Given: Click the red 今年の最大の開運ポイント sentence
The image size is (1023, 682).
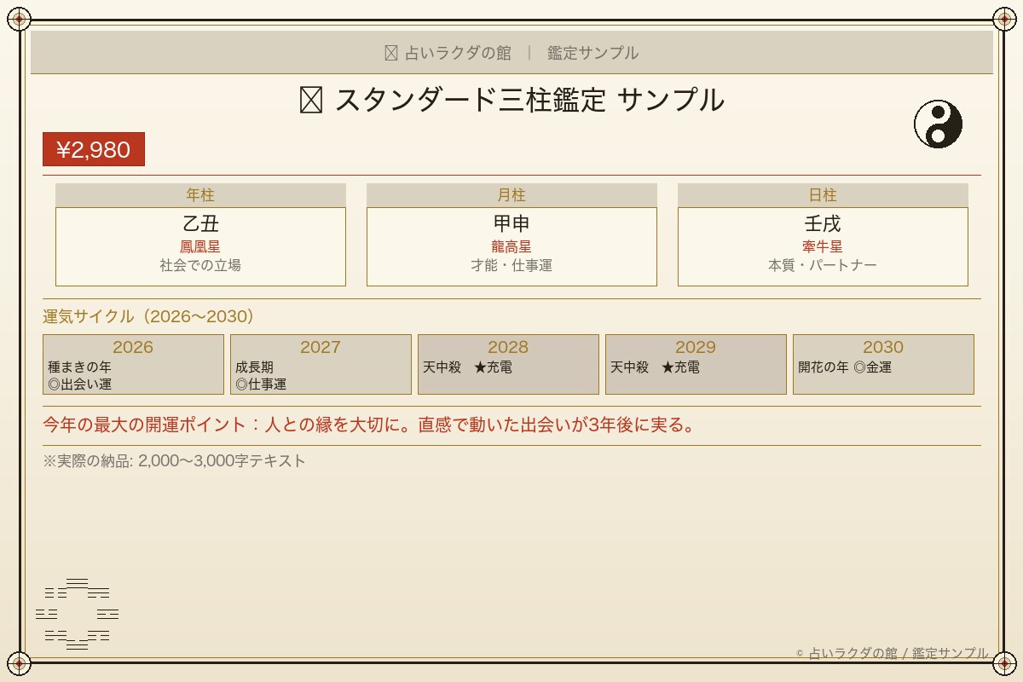Looking at the screenshot, I should pyautogui.click(x=368, y=425).
